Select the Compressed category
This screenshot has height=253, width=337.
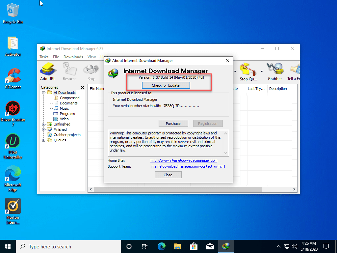tap(70, 98)
